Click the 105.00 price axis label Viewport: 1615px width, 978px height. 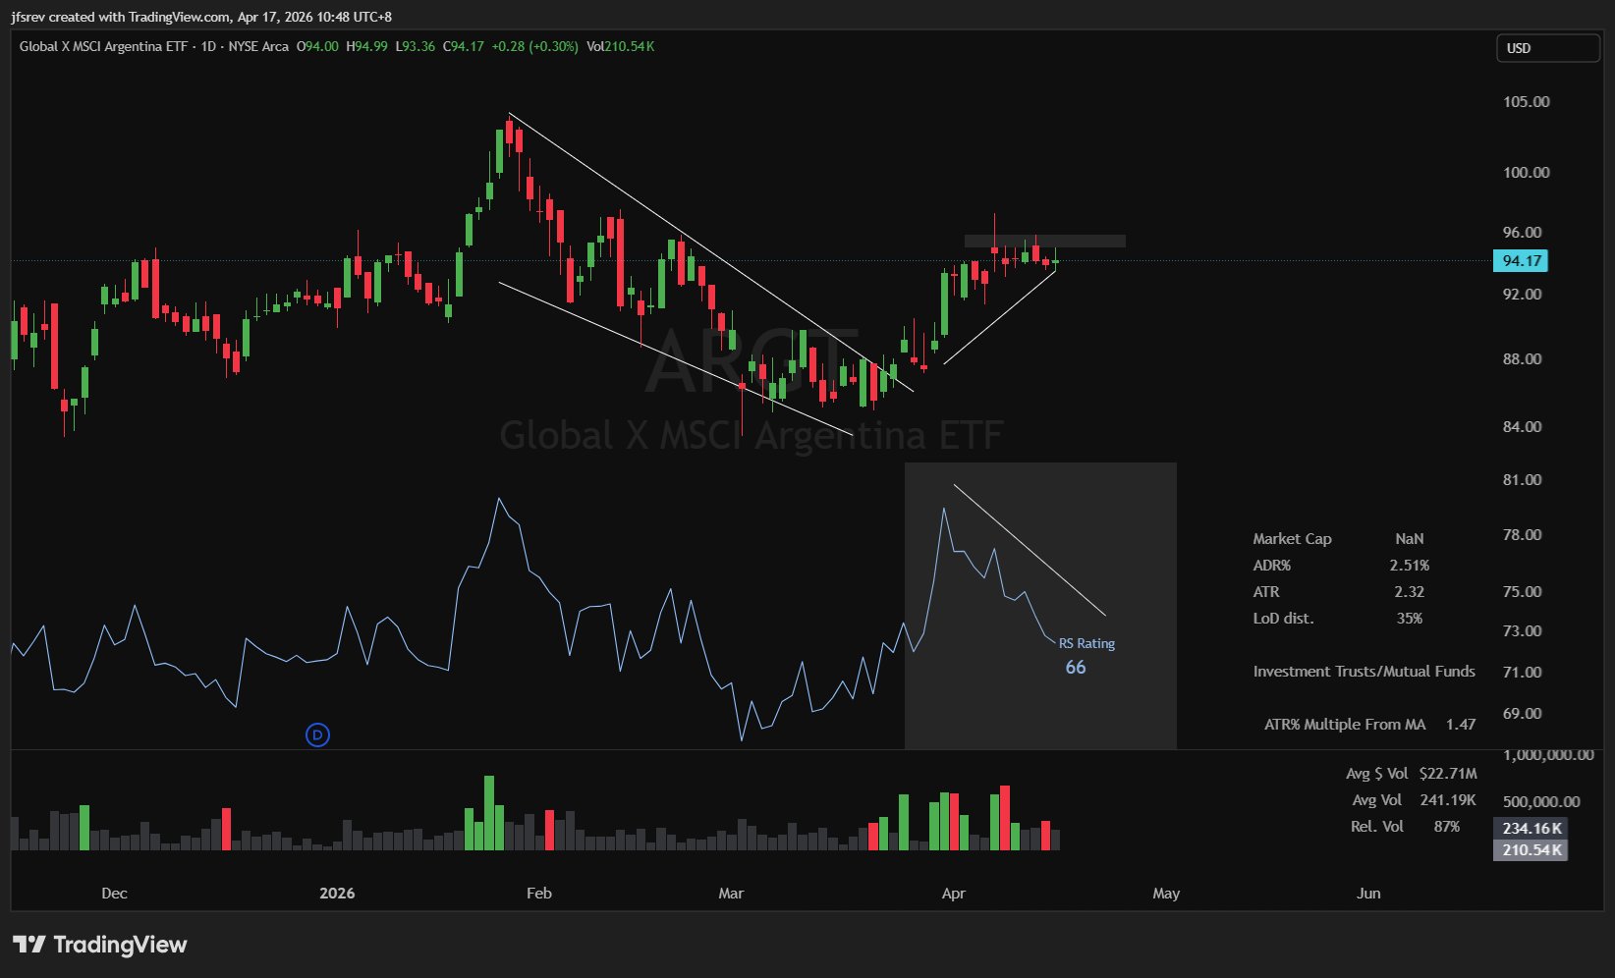(x=1526, y=102)
